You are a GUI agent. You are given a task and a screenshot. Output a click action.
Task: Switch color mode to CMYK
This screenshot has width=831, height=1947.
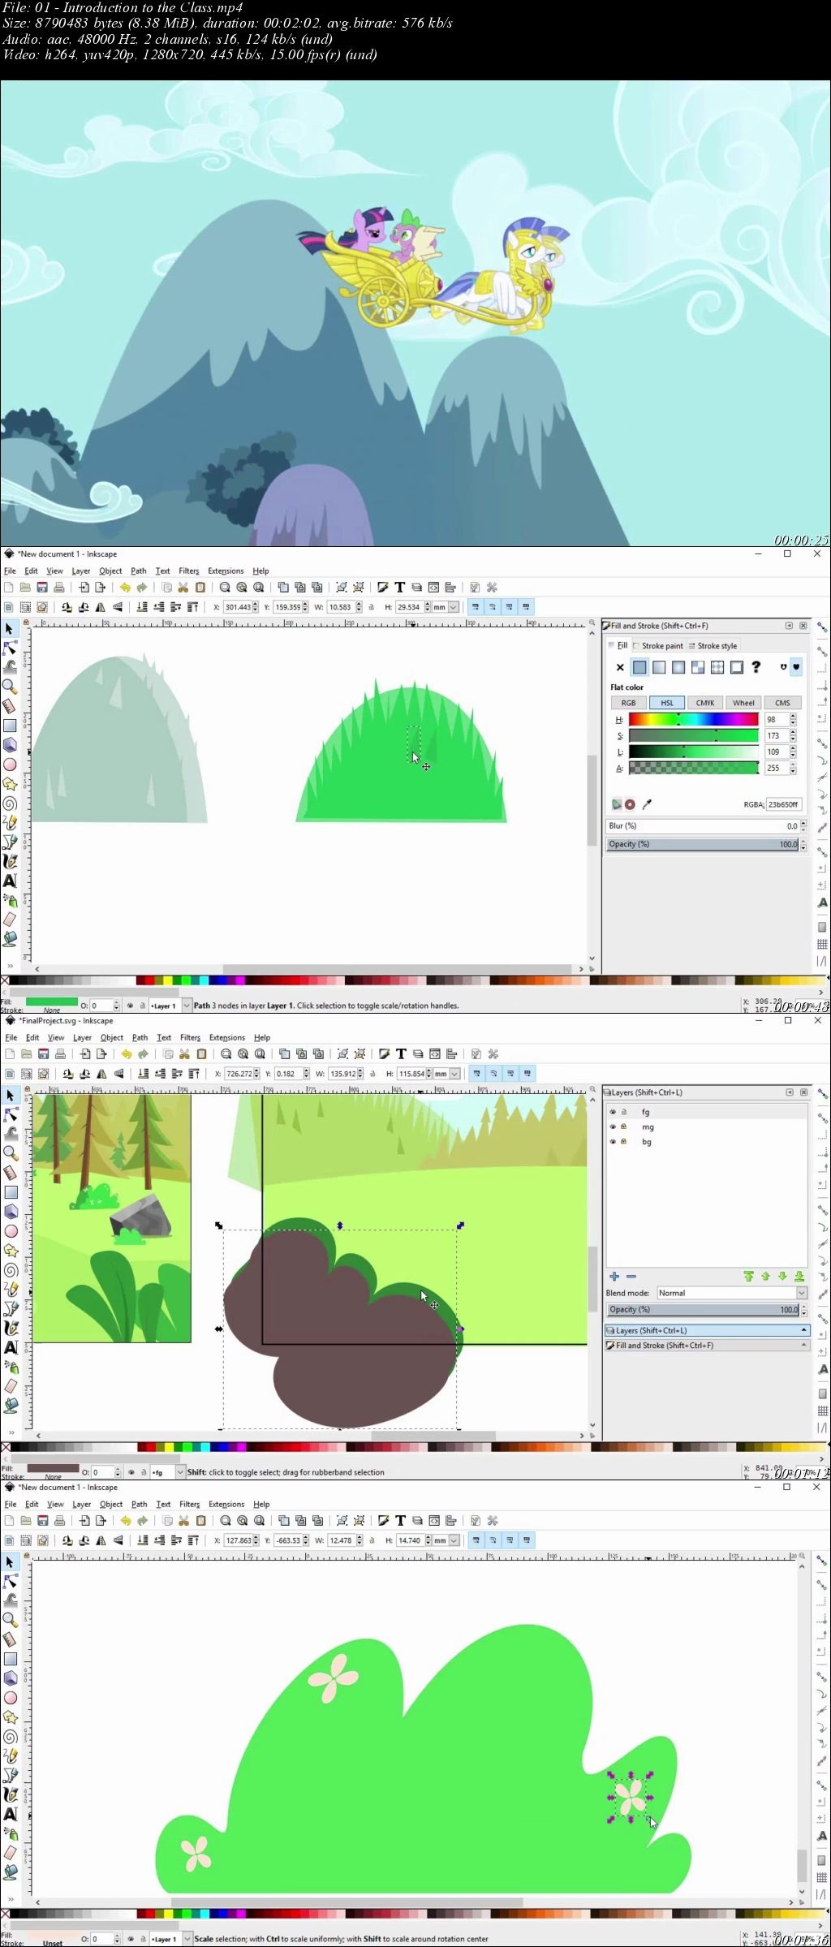tap(705, 703)
